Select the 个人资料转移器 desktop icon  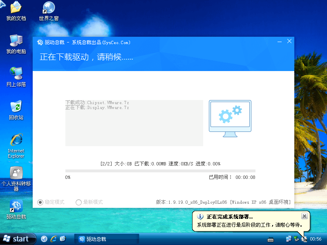pos(16,172)
